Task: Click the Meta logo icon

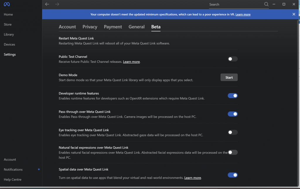Action: click(7, 4)
